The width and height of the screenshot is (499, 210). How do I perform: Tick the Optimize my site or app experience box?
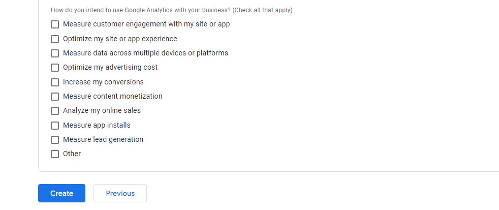click(x=55, y=39)
